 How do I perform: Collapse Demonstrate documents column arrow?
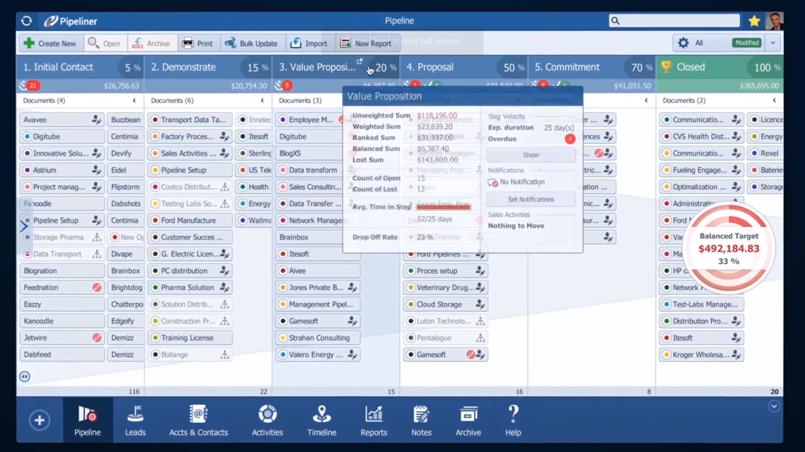[x=262, y=101]
